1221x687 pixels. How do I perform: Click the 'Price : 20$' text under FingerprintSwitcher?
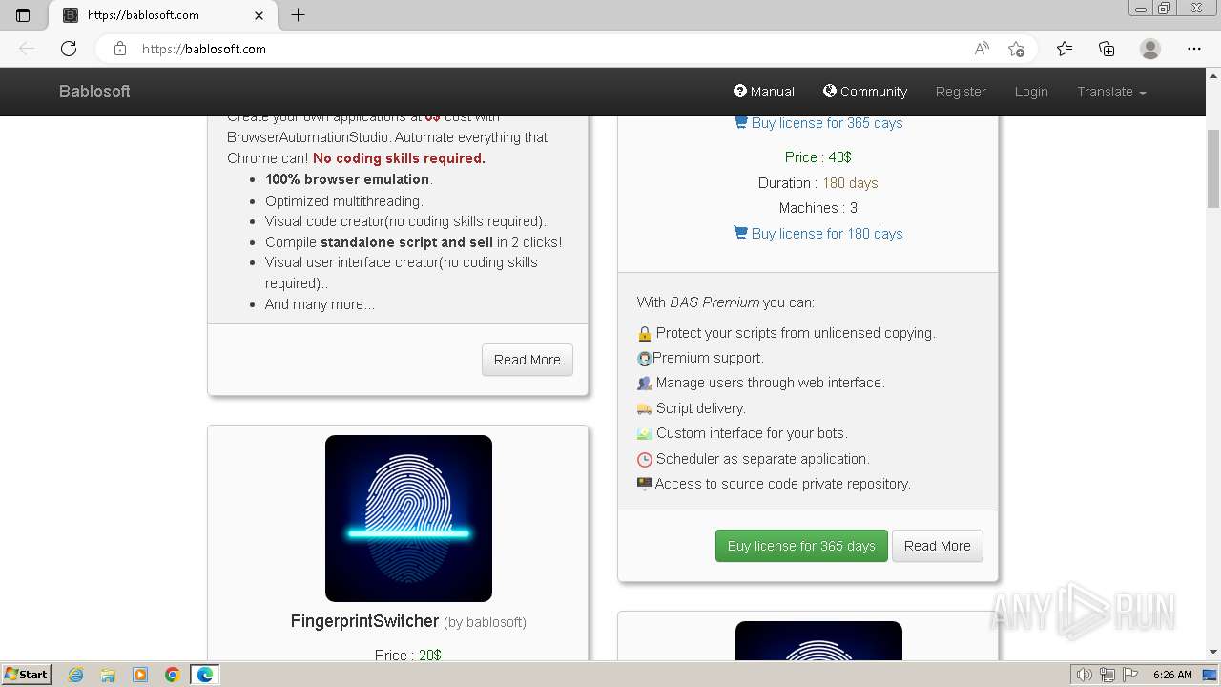[x=407, y=655]
